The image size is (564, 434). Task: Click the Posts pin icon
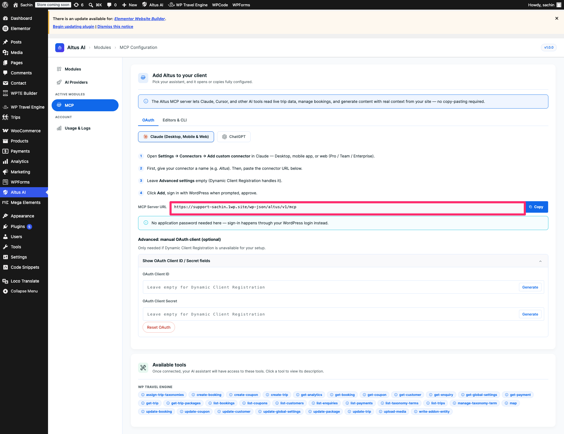point(5,42)
